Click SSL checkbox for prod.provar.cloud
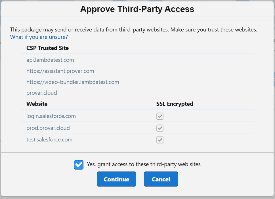This screenshot has width=275, height=199. pyautogui.click(x=160, y=128)
